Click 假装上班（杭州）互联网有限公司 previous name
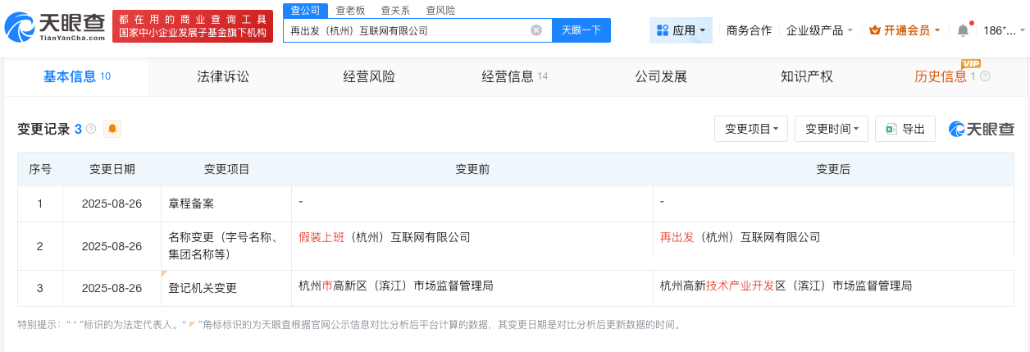Screen dimensions: 1030x352 pyautogui.click(x=385, y=237)
